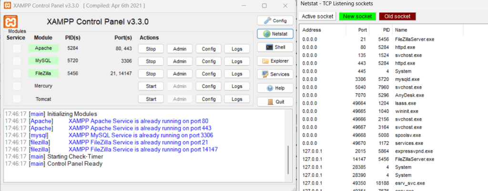Click the Apache module label
The image size is (488, 191).
(43, 48)
